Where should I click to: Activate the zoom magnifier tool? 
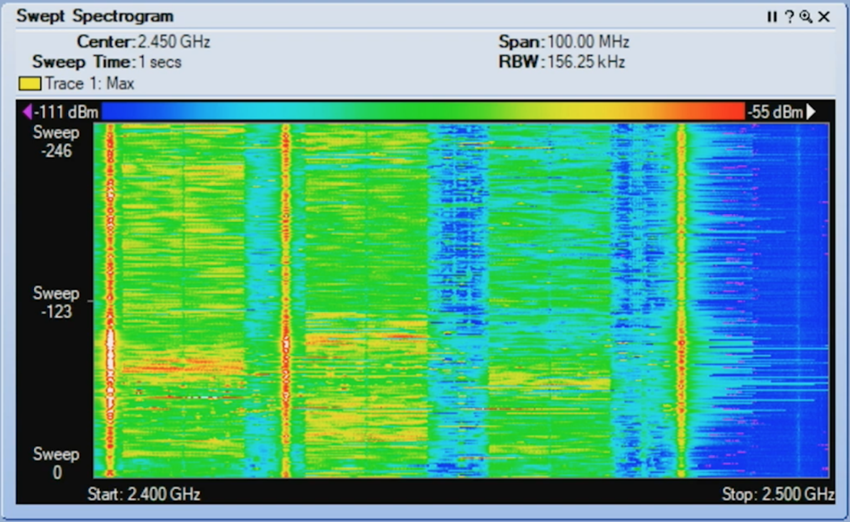tap(806, 17)
